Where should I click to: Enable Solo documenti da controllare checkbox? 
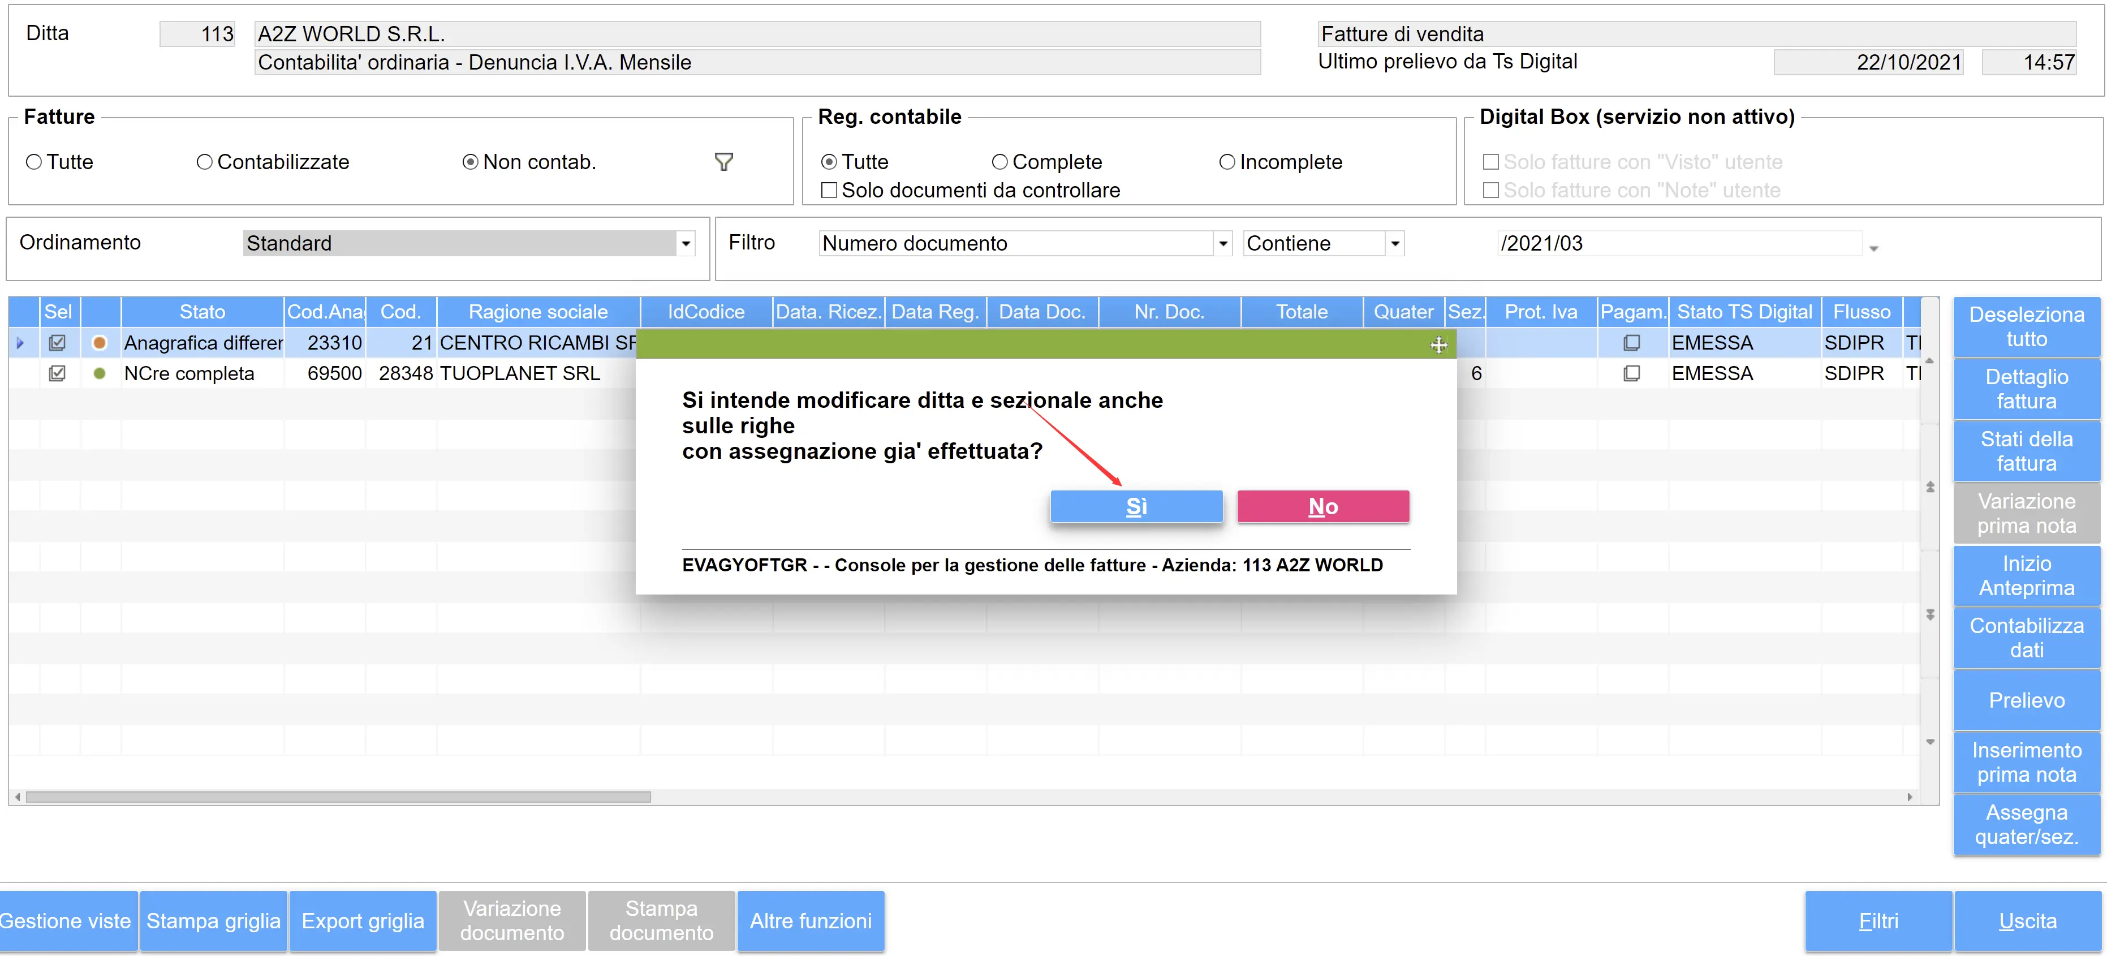pyautogui.click(x=829, y=191)
